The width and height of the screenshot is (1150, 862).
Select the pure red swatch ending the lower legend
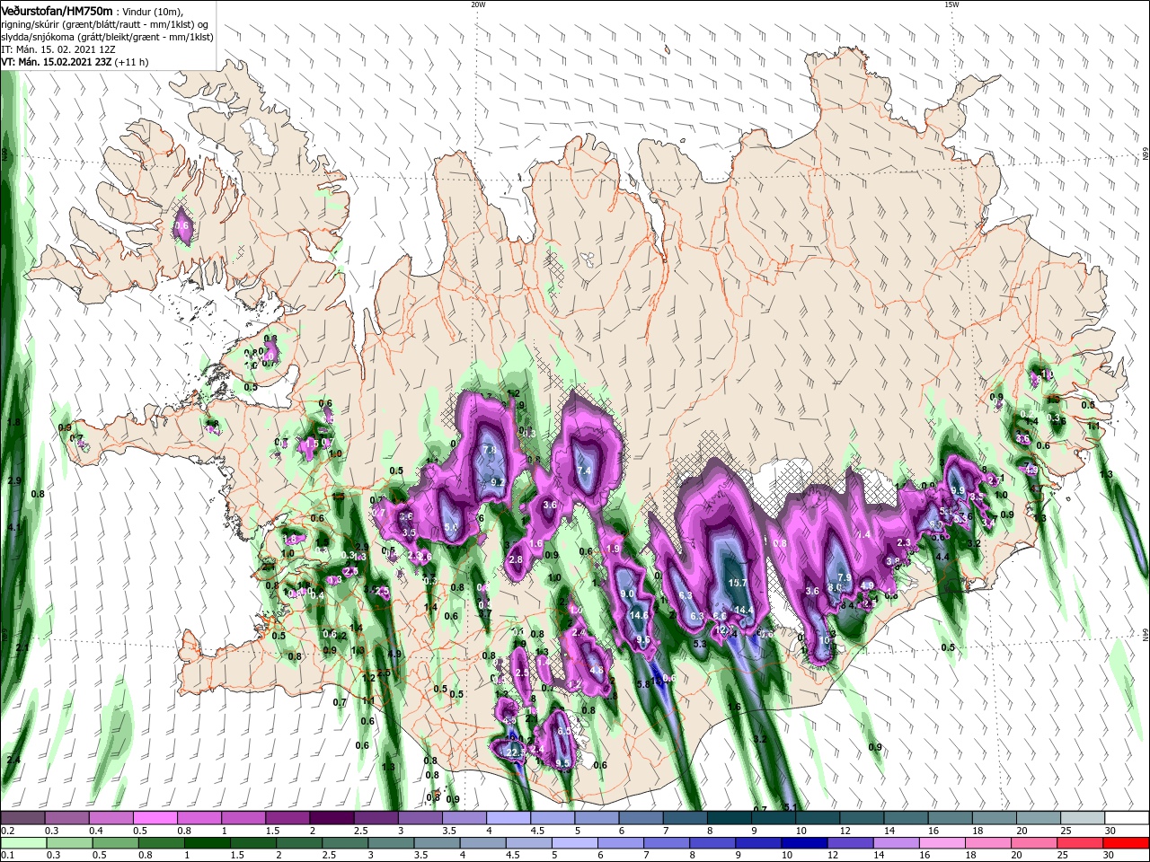click(x=1127, y=843)
